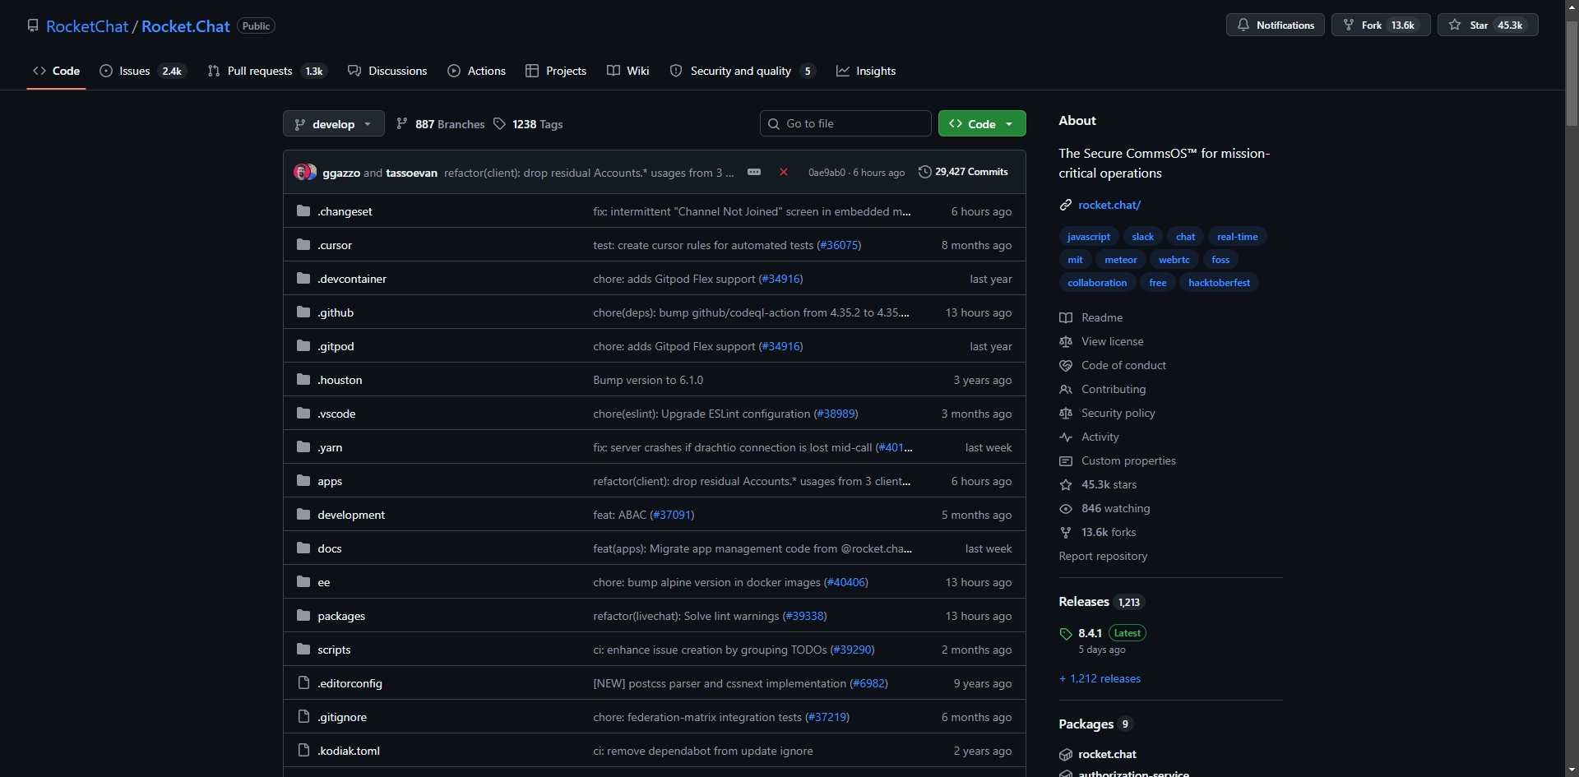Click the .houston folder icon
Screen dimensions: 1579x777
click(x=303, y=380)
